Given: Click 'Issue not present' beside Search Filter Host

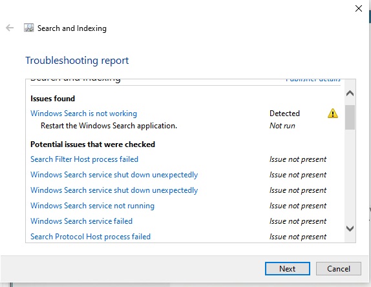Looking at the screenshot, I should pyautogui.click(x=298, y=159).
